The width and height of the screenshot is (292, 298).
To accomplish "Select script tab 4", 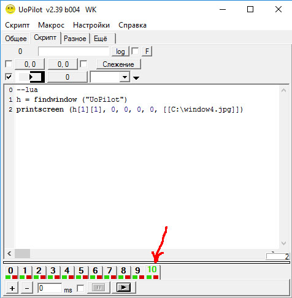I will coord(67,272).
